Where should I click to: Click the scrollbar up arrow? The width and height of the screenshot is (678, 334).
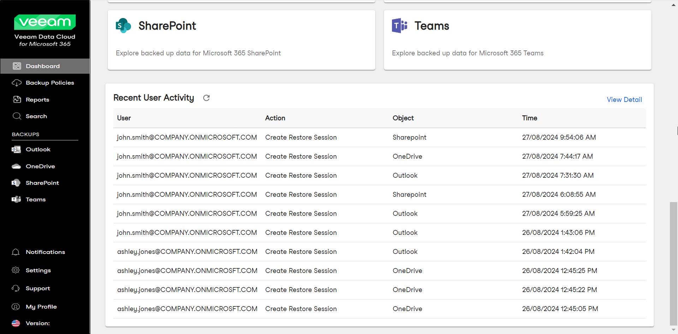click(x=673, y=5)
